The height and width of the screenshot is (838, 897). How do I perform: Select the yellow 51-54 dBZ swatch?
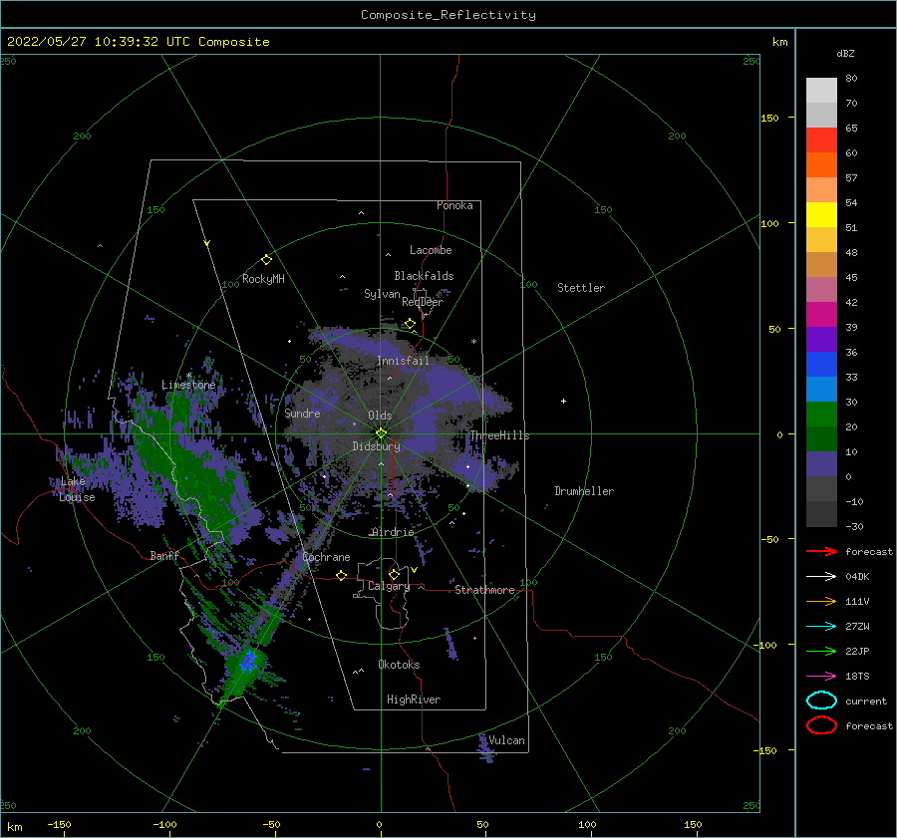pyautogui.click(x=821, y=215)
